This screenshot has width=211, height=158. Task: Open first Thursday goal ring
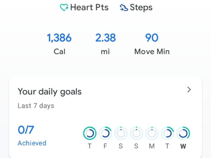point(90,133)
